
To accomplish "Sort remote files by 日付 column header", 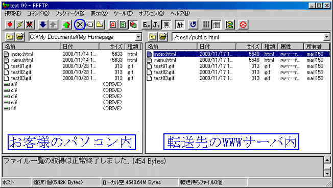I will coord(217,46).
